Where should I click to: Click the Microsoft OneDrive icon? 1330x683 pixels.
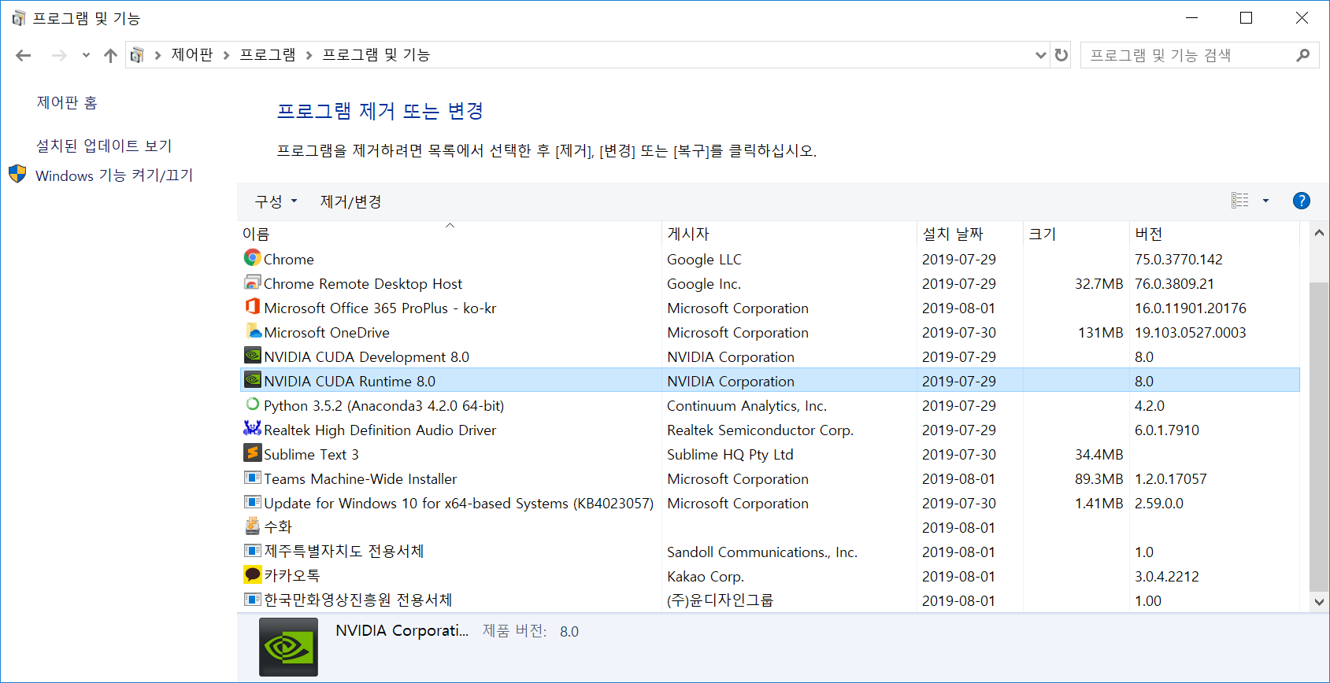pyautogui.click(x=252, y=331)
